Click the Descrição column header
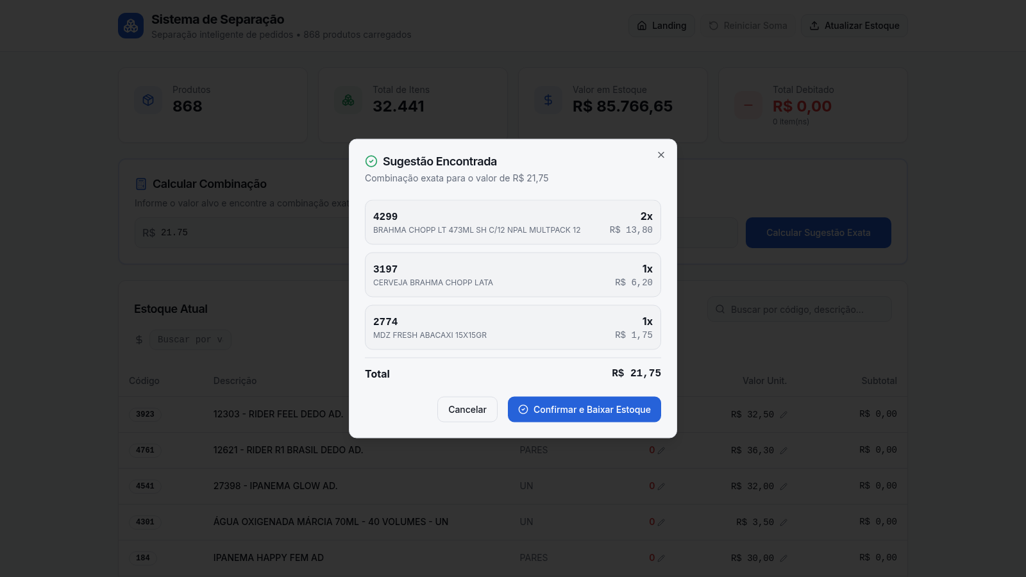 tap(235, 381)
